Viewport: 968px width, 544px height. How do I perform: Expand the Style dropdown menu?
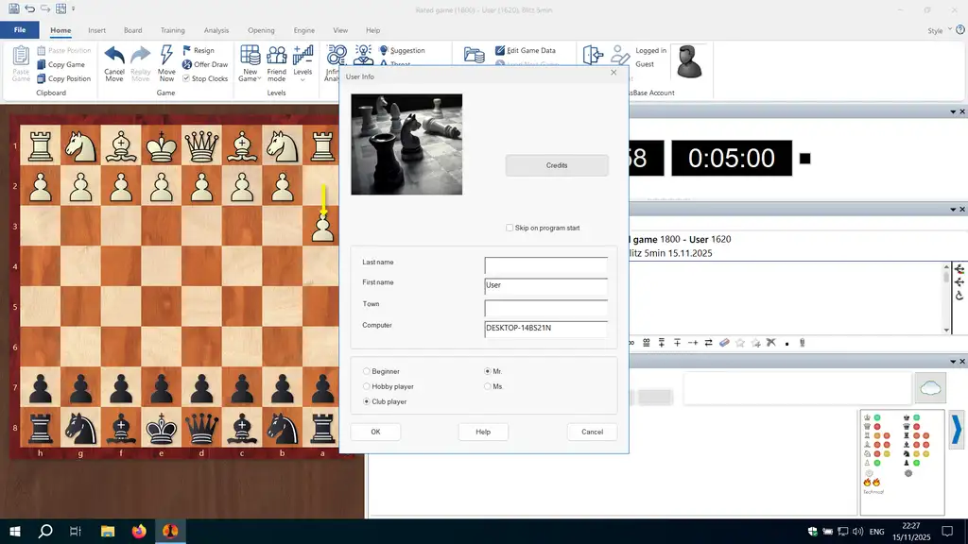tap(938, 30)
